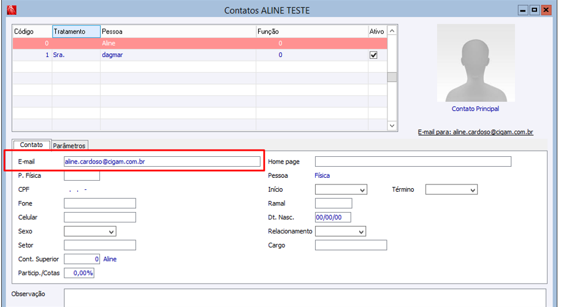
Task: Click the Contato Principal link
Action: pos(475,109)
